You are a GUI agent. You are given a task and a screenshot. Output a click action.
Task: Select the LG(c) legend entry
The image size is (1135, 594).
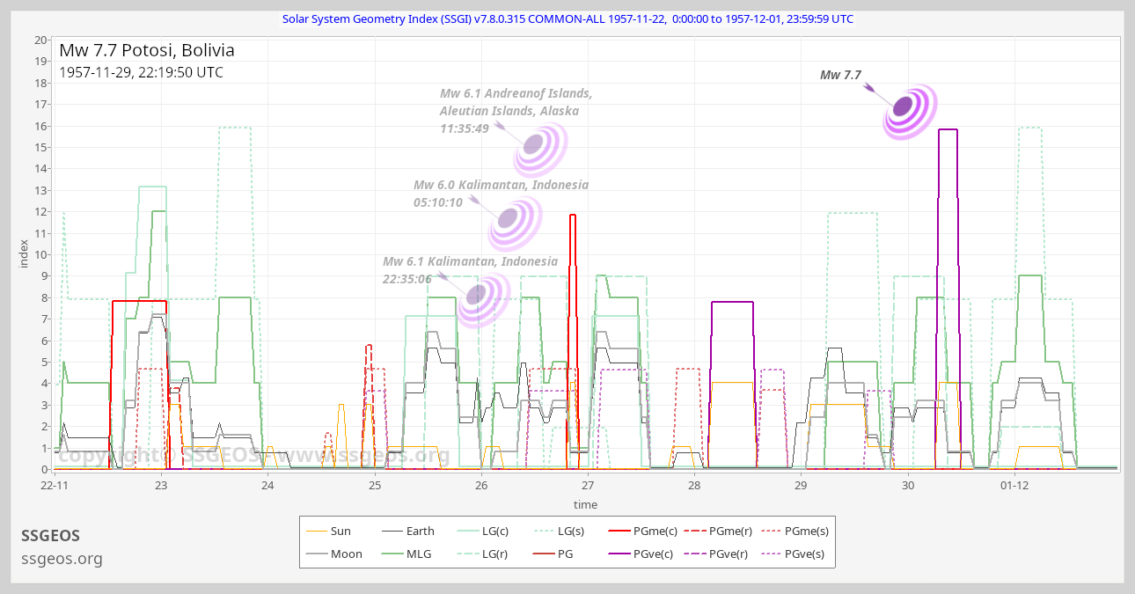point(485,531)
